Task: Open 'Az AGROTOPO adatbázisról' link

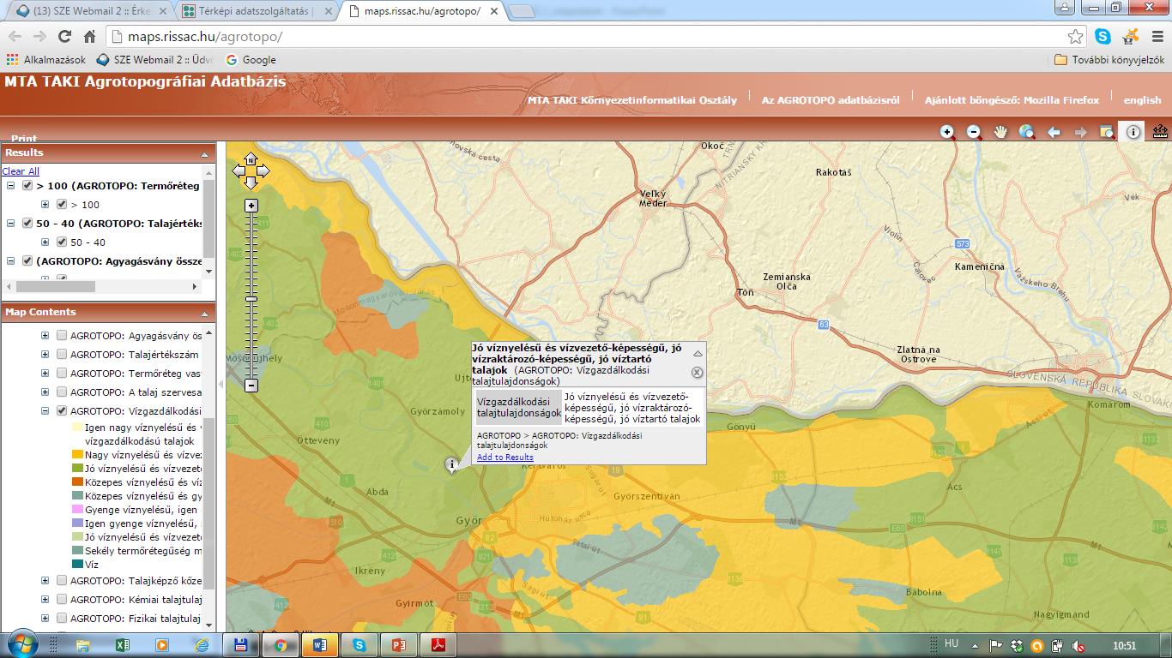Action: pyautogui.click(x=831, y=100)
